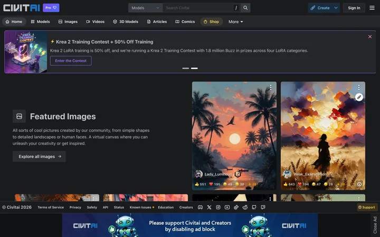Viewport: 380px width, 237px height.
Task: Select the second banner carousel indicator
Action: [x=194, y=68]
